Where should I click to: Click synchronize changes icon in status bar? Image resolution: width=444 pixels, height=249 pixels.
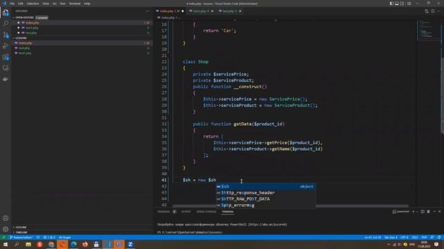[38, 237]
